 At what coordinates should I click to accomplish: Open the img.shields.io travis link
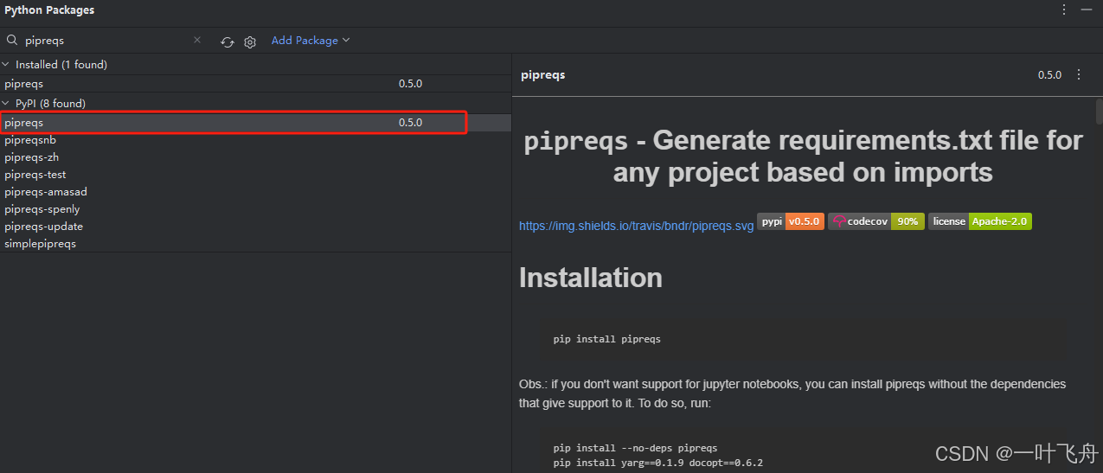coord(636,226)
